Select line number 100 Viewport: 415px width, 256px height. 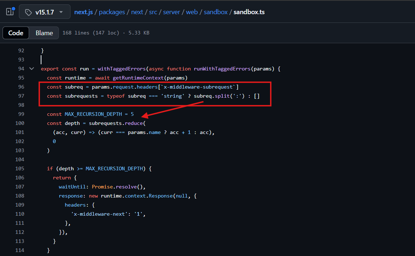pyautogui.click(x=20, y=123)
